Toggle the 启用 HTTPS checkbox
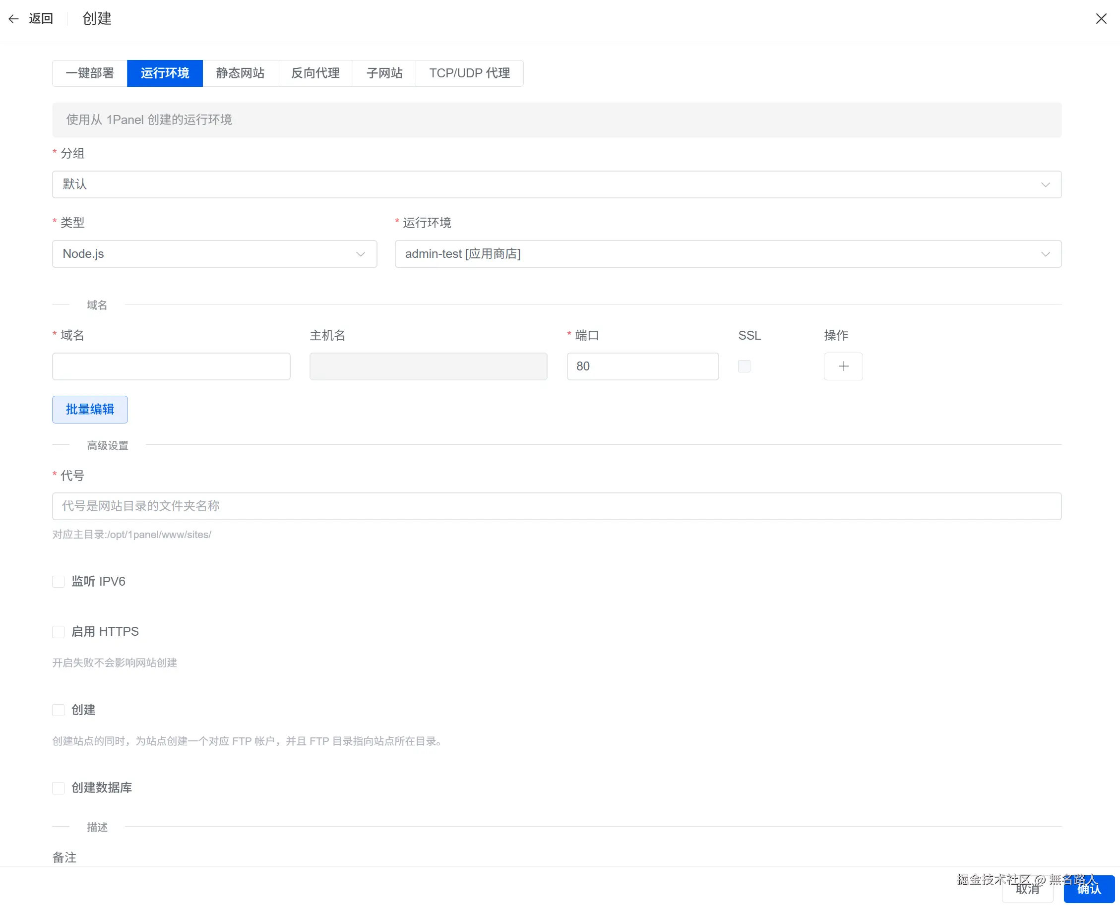This screenshot has width=1120, height=908. [58, 632]
